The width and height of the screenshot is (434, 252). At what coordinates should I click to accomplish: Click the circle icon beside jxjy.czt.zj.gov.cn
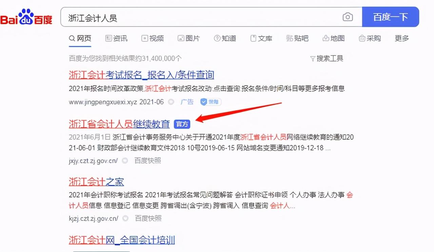(125, 161)
